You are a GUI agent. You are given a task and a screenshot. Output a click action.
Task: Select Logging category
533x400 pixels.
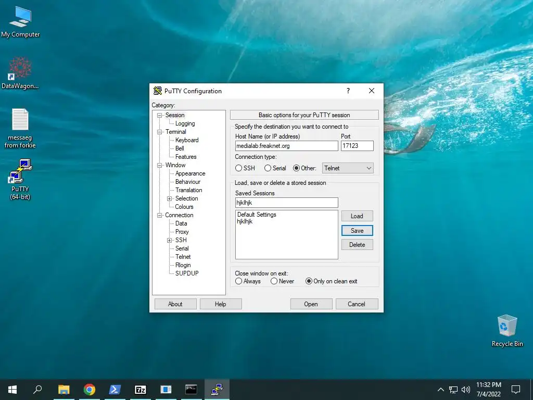coord(185,123)
